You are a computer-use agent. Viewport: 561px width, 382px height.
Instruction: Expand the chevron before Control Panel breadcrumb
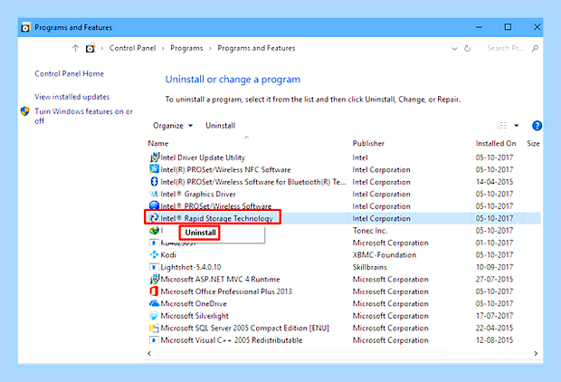pyautogui.click(x=102, y=48)
